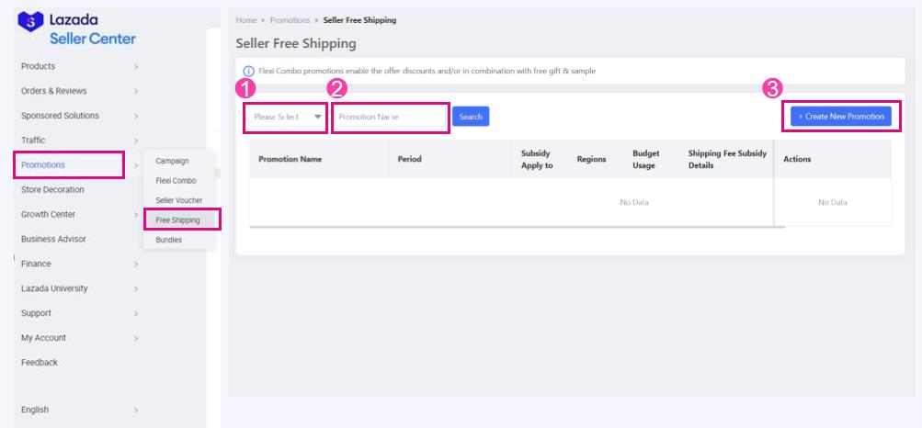Select Free Shipping in the submenu

[x=177, y=220]
